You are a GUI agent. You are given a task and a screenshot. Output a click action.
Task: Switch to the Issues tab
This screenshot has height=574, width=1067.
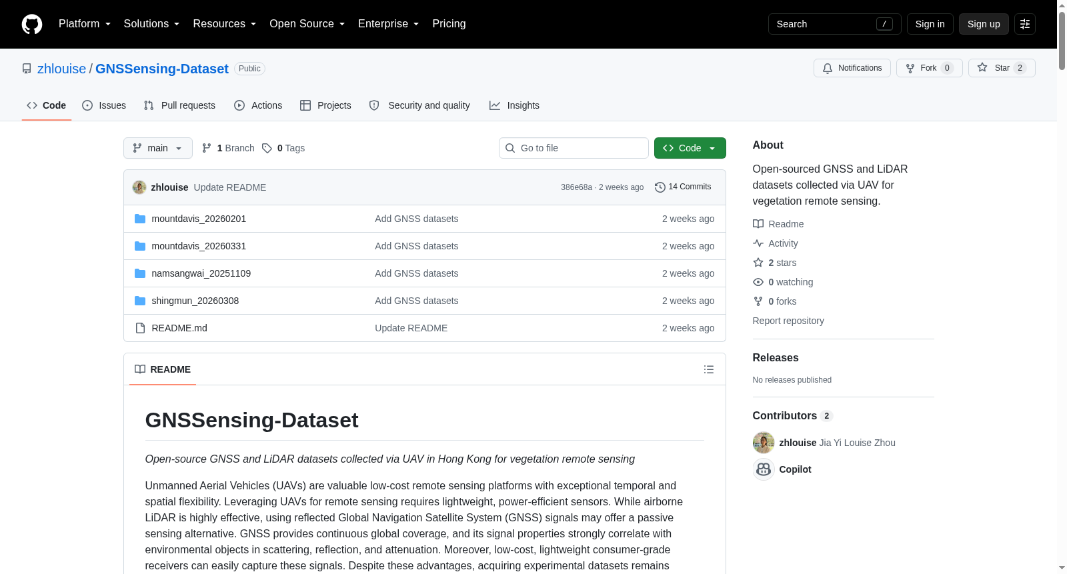pos(104,105)
